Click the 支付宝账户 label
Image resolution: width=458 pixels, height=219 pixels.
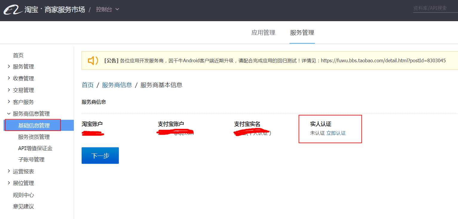pos(171,124)
